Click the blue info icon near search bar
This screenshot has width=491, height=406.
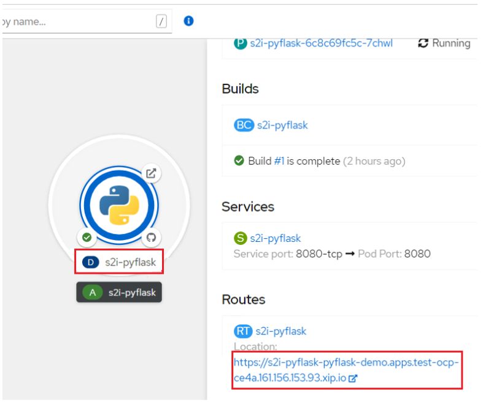188,20
